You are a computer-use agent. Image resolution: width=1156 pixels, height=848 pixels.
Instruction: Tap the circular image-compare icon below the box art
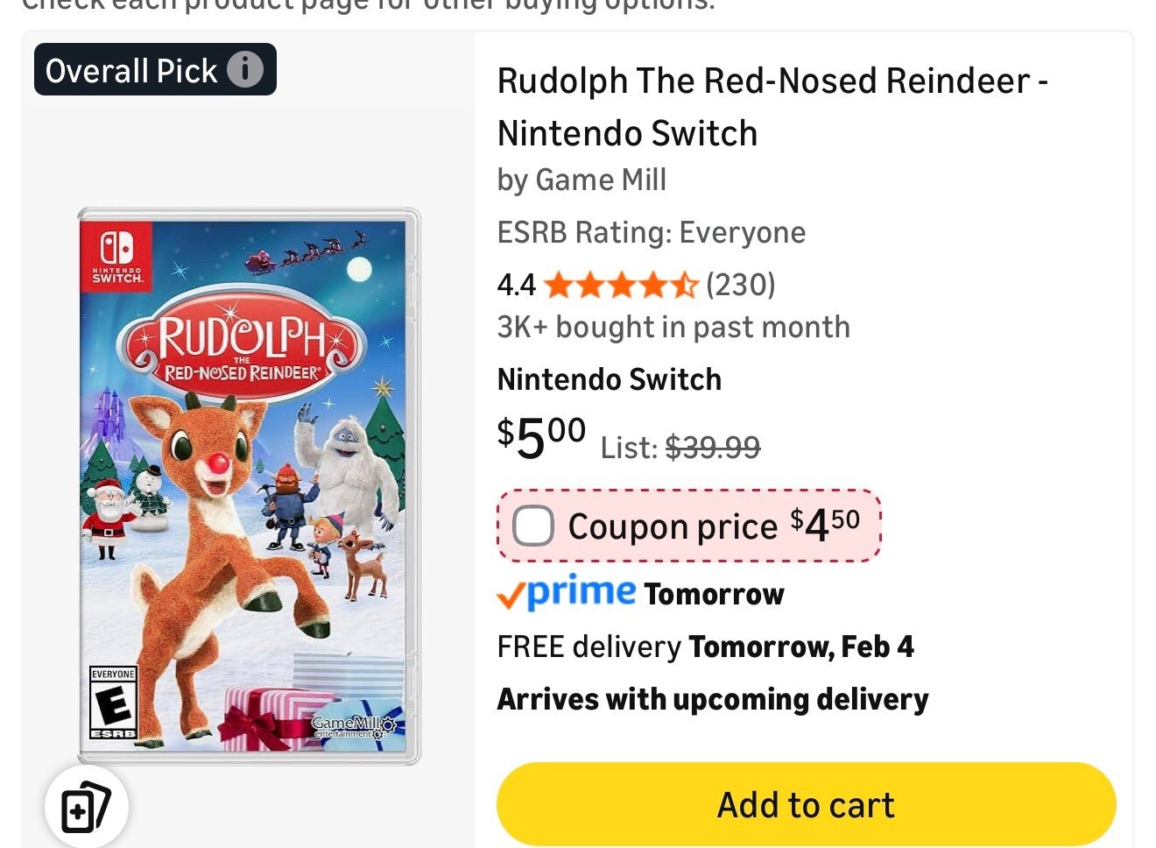pyautogui.click(x=86, y=805)
